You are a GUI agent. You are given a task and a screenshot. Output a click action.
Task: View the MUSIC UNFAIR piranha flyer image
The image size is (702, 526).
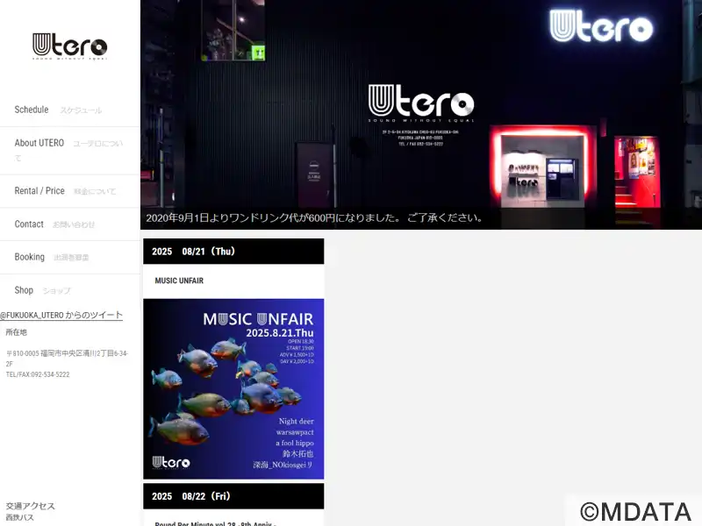tap(233, 388)
